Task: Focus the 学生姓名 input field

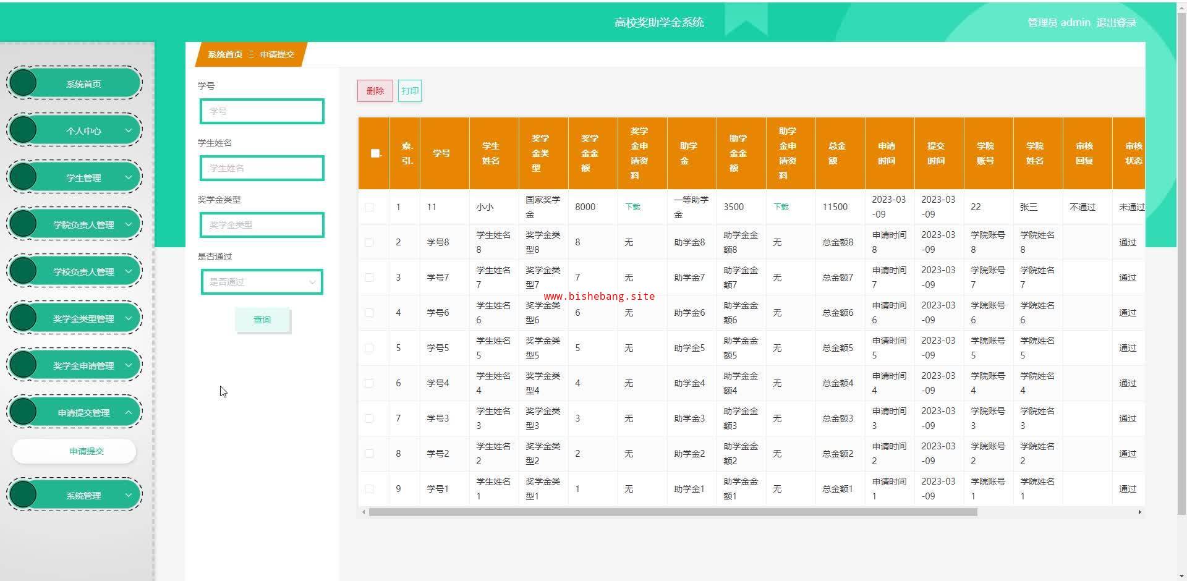Action: coord(262,168)
